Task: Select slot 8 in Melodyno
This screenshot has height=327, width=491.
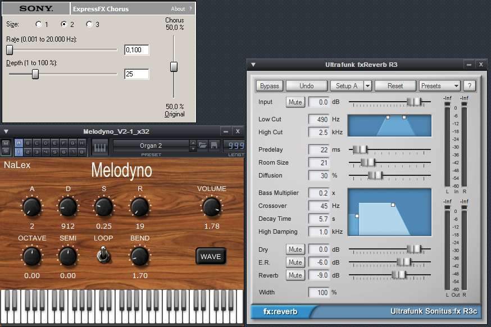Action: pyautogui.click(x=81, y=152)
